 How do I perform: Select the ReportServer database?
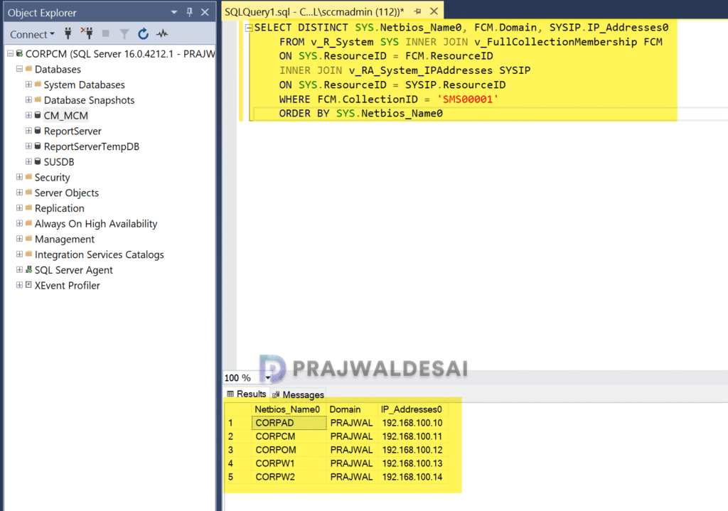(x=73, y=131)
